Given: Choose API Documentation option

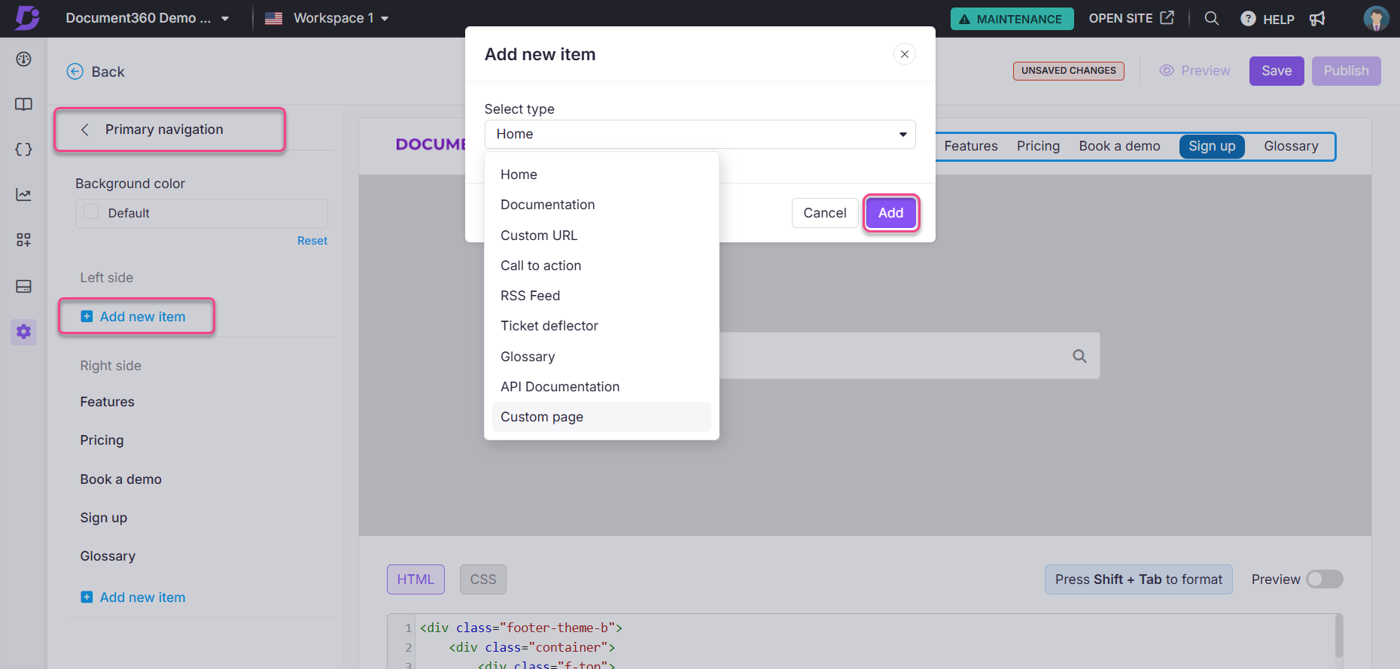Looking at the screenshot, I should [x=601, y=387].
